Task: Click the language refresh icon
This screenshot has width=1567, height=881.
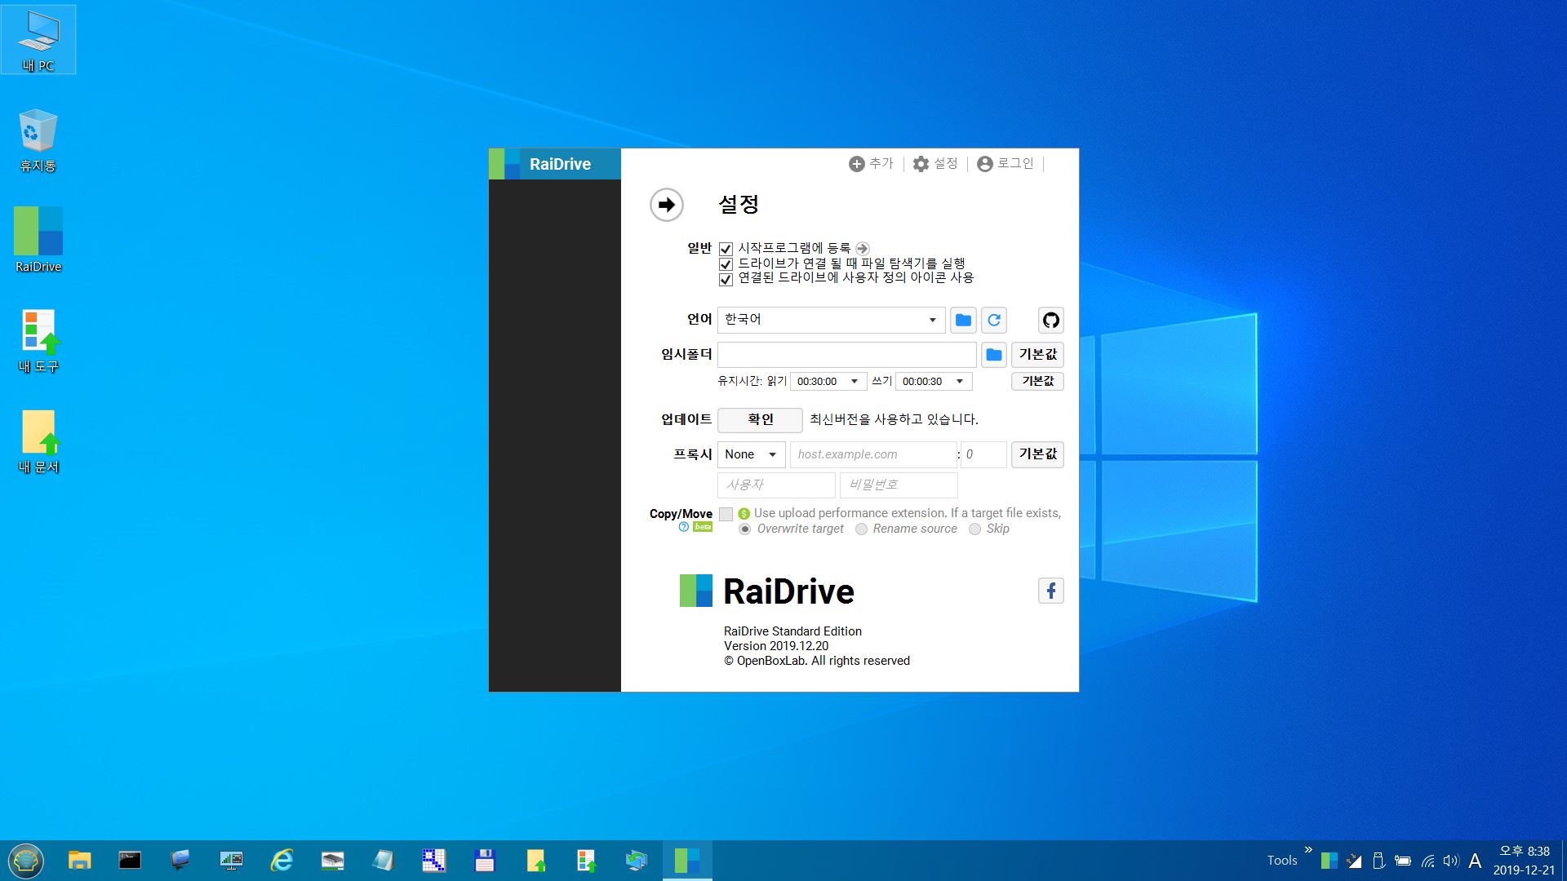Action: [994, 320]
